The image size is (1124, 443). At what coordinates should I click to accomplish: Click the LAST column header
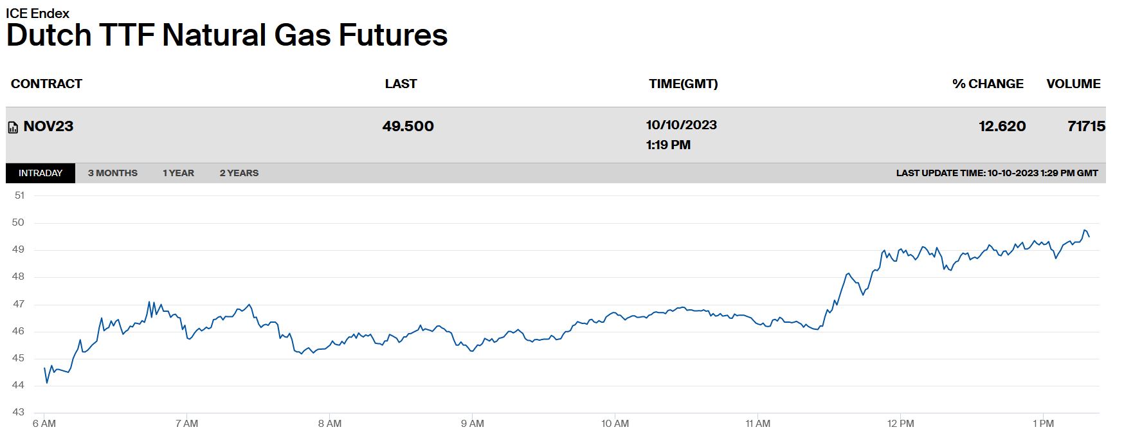pos(401,84)
